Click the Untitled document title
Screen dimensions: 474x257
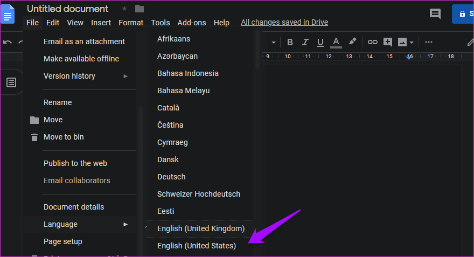pos(67,9)
